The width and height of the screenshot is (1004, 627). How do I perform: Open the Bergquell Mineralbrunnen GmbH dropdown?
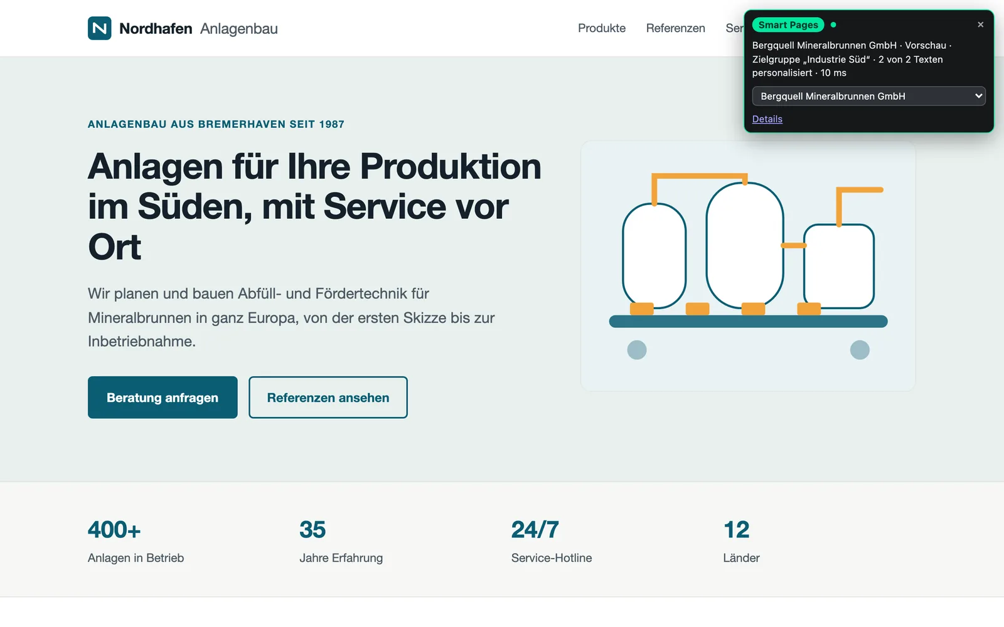click(x=869, y=96)
